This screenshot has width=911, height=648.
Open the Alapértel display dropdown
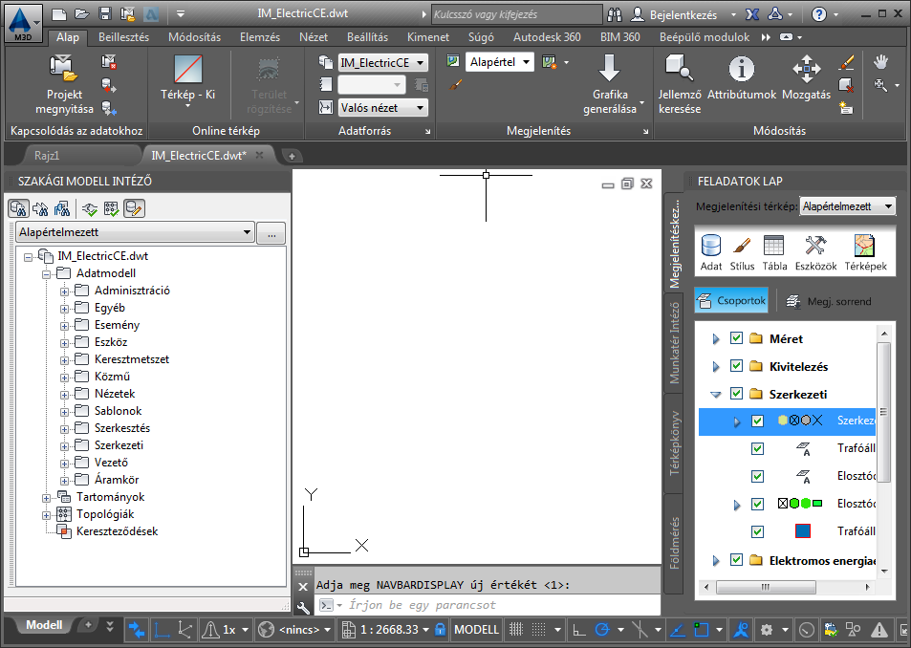tap(500, 62)
